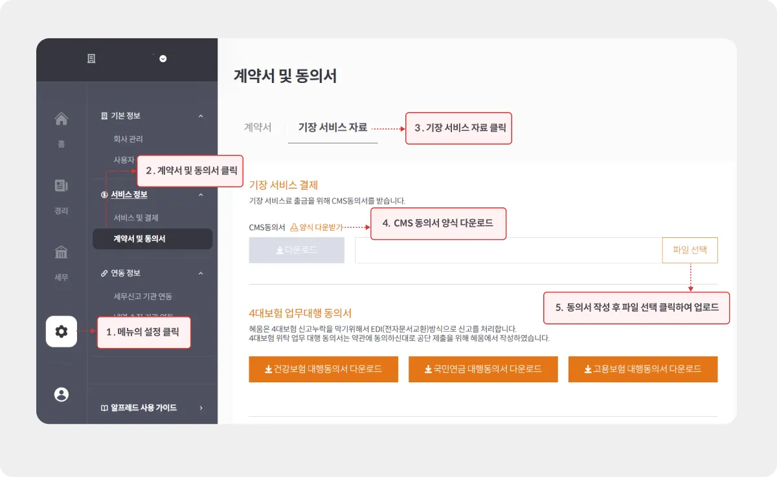Collapse the 서비스 정보 section

pos(201,194)
